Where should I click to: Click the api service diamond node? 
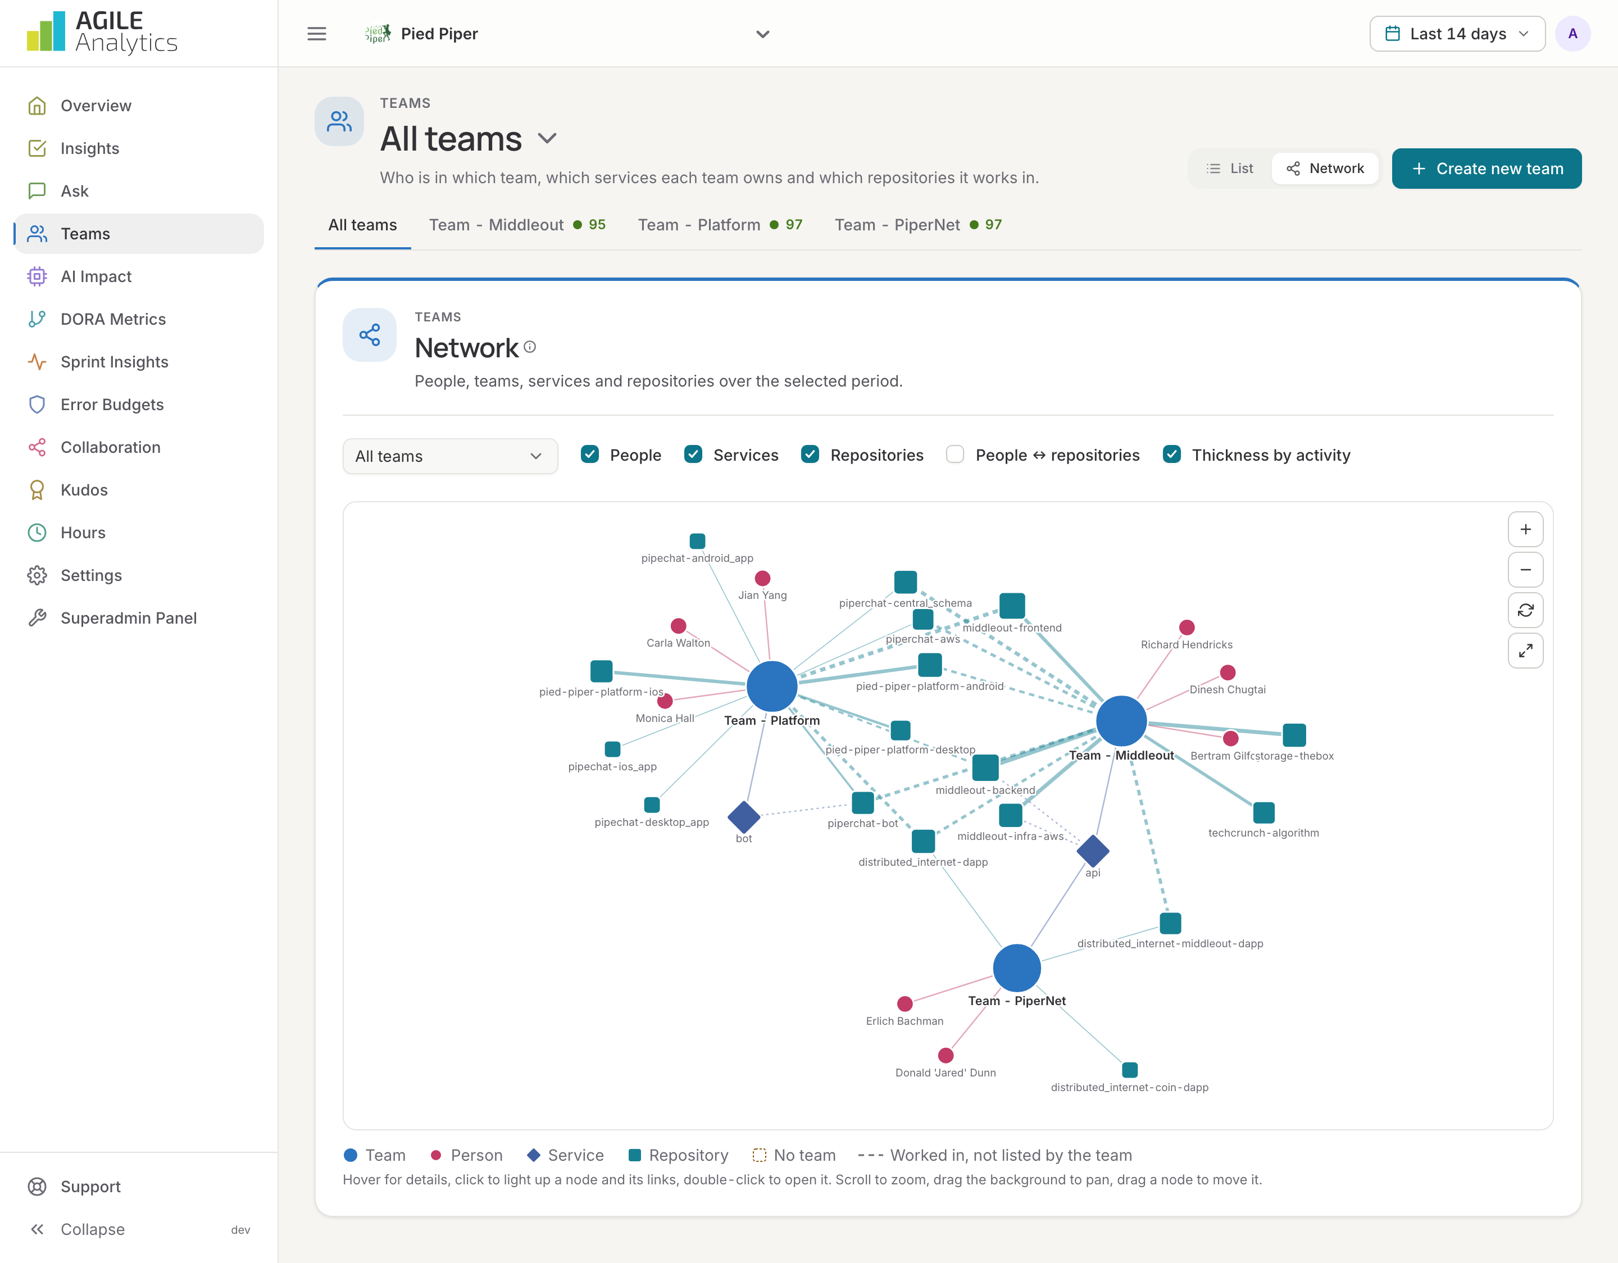point(1093,851)
